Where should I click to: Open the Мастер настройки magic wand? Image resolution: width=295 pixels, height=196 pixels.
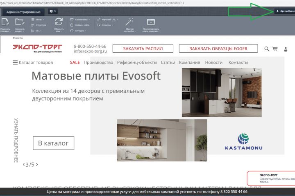pos(129,22)
